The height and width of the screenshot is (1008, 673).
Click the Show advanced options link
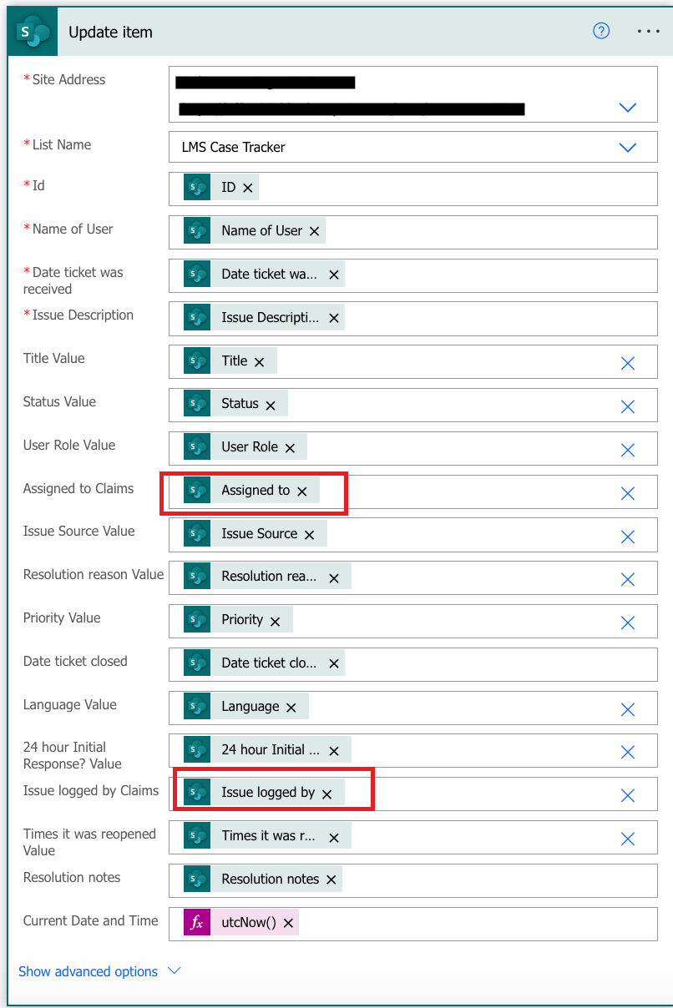(87, 971)
